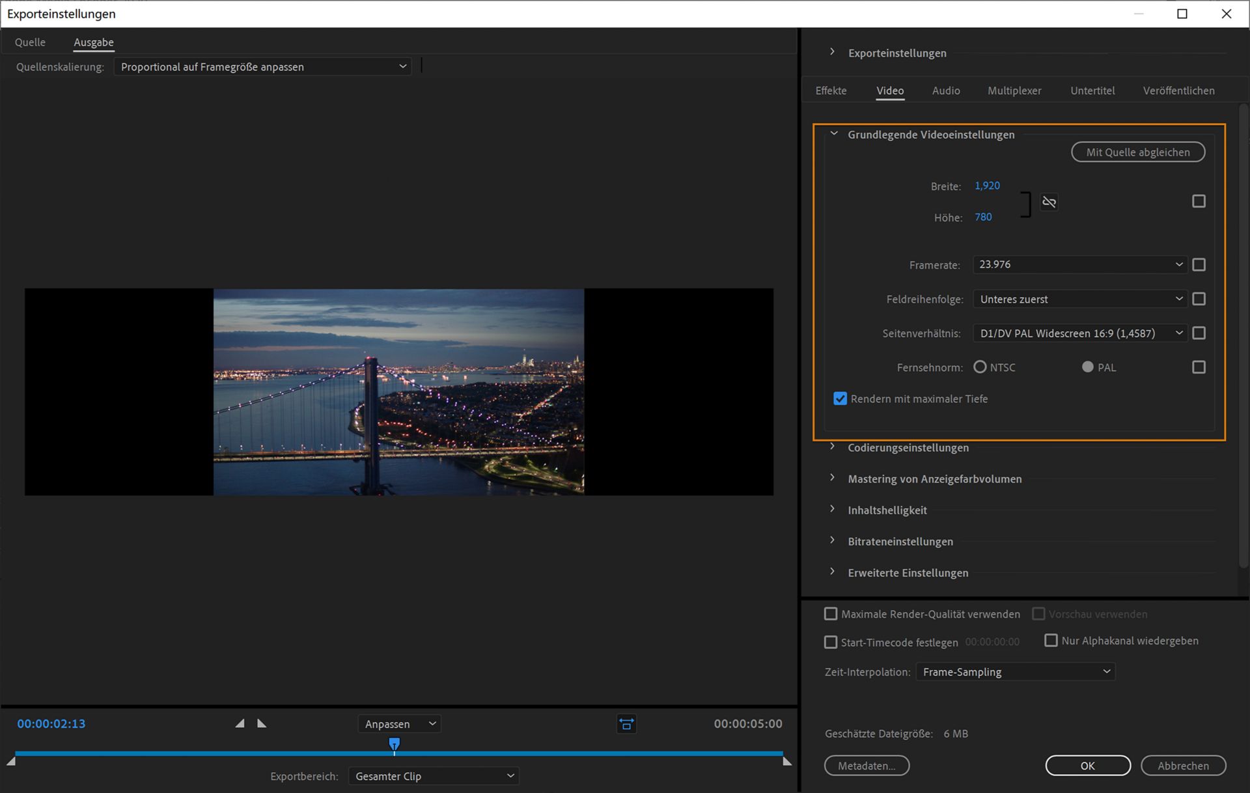The width and height of the screenshot is (1250, 793).
Task: Uncheck Rendern mit maximaler Tiefe
Action: (840, 398)
